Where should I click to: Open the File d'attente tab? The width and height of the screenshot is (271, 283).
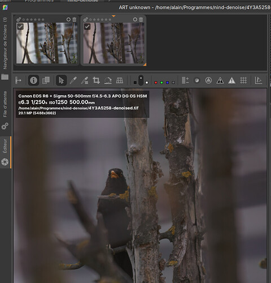click(x=5, y=104)
